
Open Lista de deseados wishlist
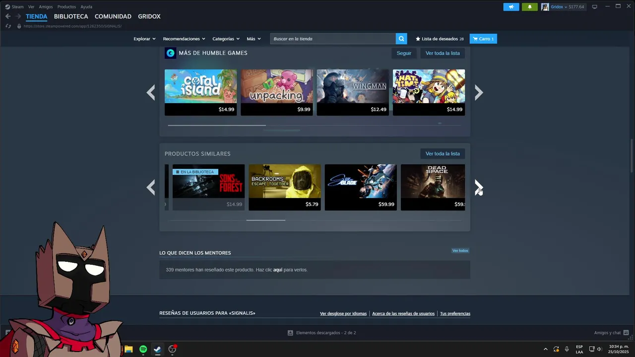440,39
